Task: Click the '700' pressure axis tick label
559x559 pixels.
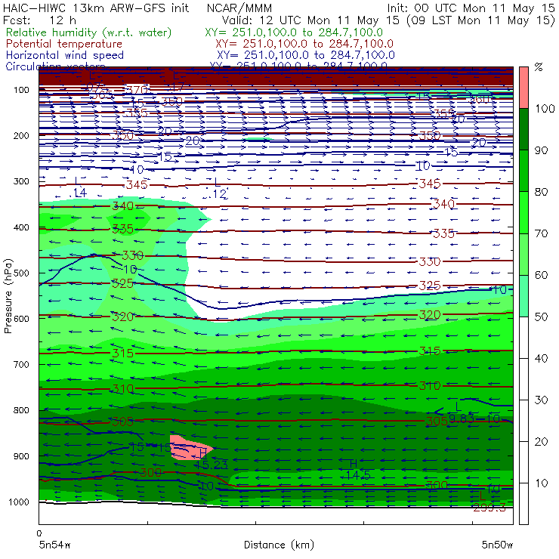Action: 21,364
